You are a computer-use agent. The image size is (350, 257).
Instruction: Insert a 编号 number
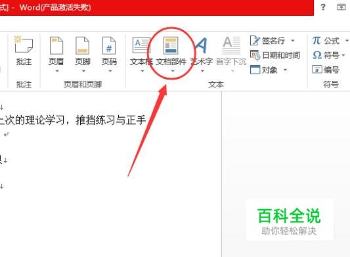[x=326, y=70]
